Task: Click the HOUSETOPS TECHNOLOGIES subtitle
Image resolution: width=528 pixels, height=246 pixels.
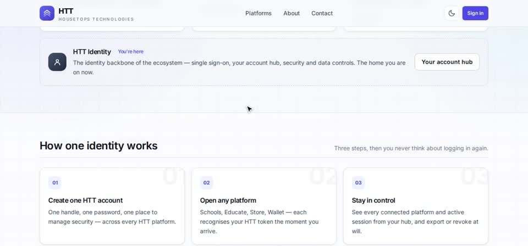Action: (96, 19)
